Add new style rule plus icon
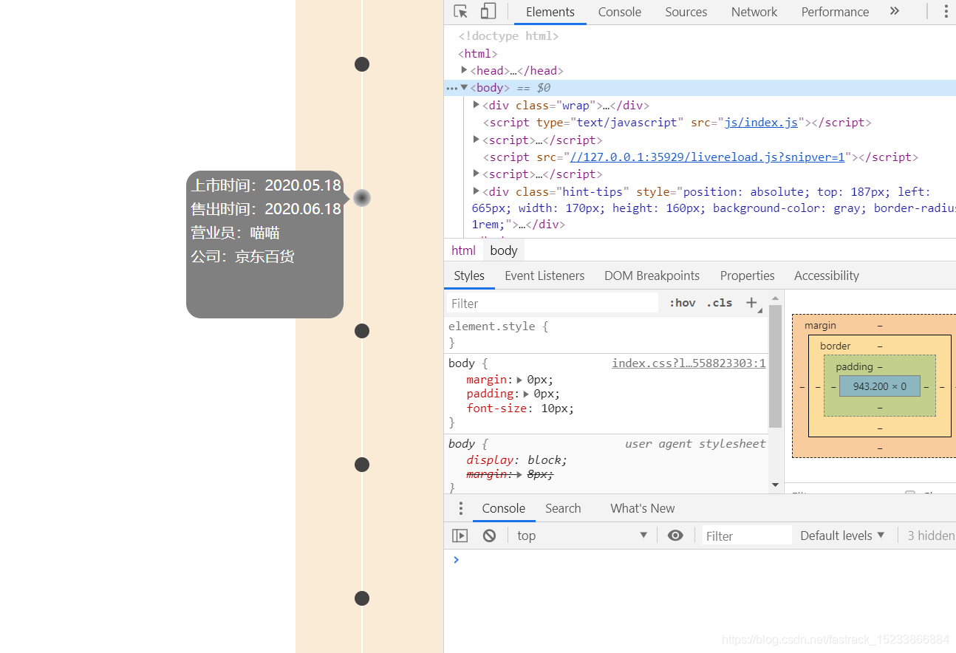The height and width of the screenshot is (653, 956). pos(751,303)
